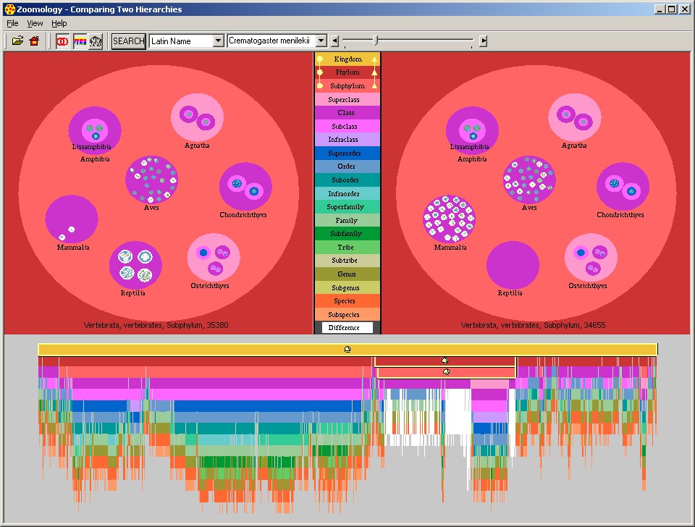Viewport: 695px width, 527px height.
Task: Toggle the red overlapping circles view icon
Action: tap(62, 41)
